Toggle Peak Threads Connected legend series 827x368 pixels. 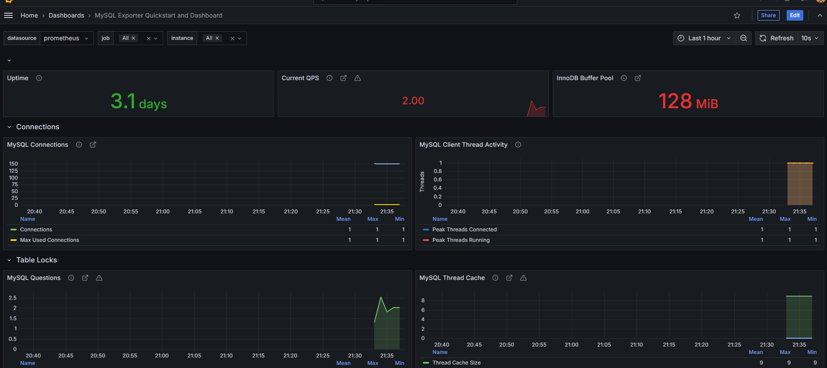[x=465, y=230]
